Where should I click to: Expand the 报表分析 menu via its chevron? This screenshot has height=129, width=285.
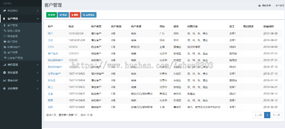click(38, 81)
